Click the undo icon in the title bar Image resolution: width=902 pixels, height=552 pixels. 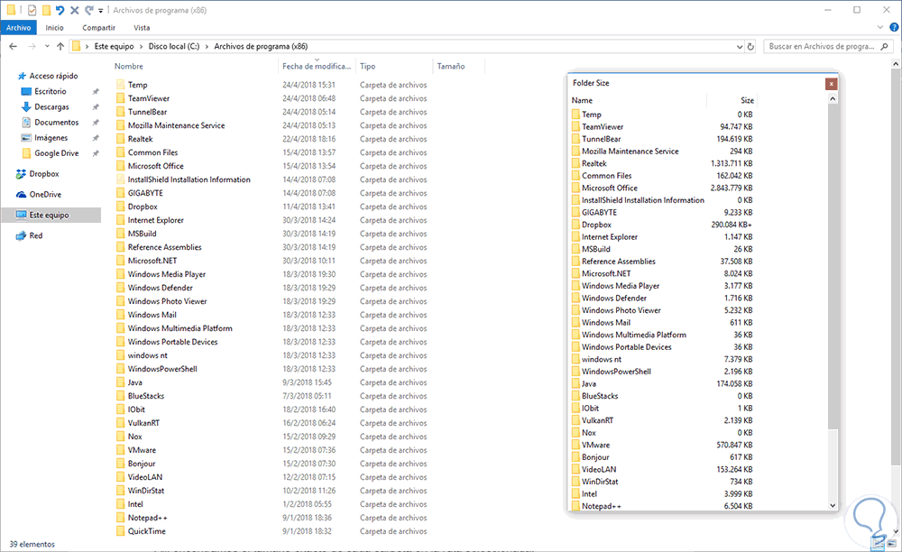click(x=60, y=10)
